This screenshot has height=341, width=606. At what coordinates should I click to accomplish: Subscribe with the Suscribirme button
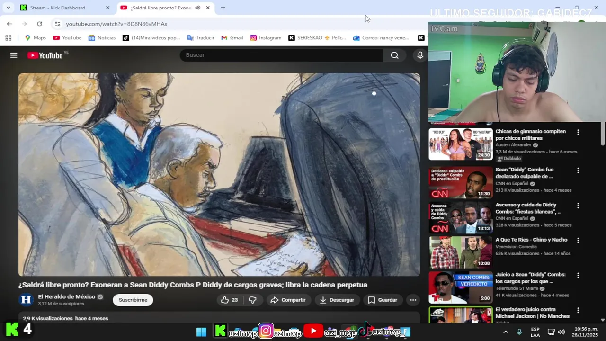[x=133, y=300]
